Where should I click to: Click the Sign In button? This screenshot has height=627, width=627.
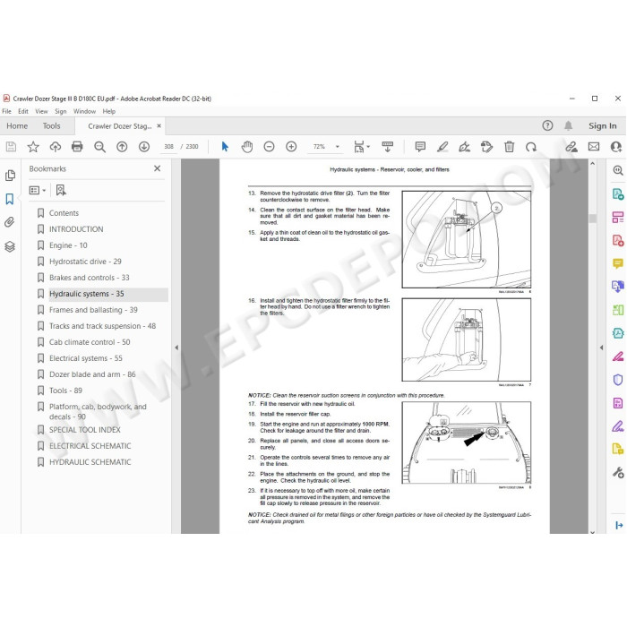click(x=602, y=125)
